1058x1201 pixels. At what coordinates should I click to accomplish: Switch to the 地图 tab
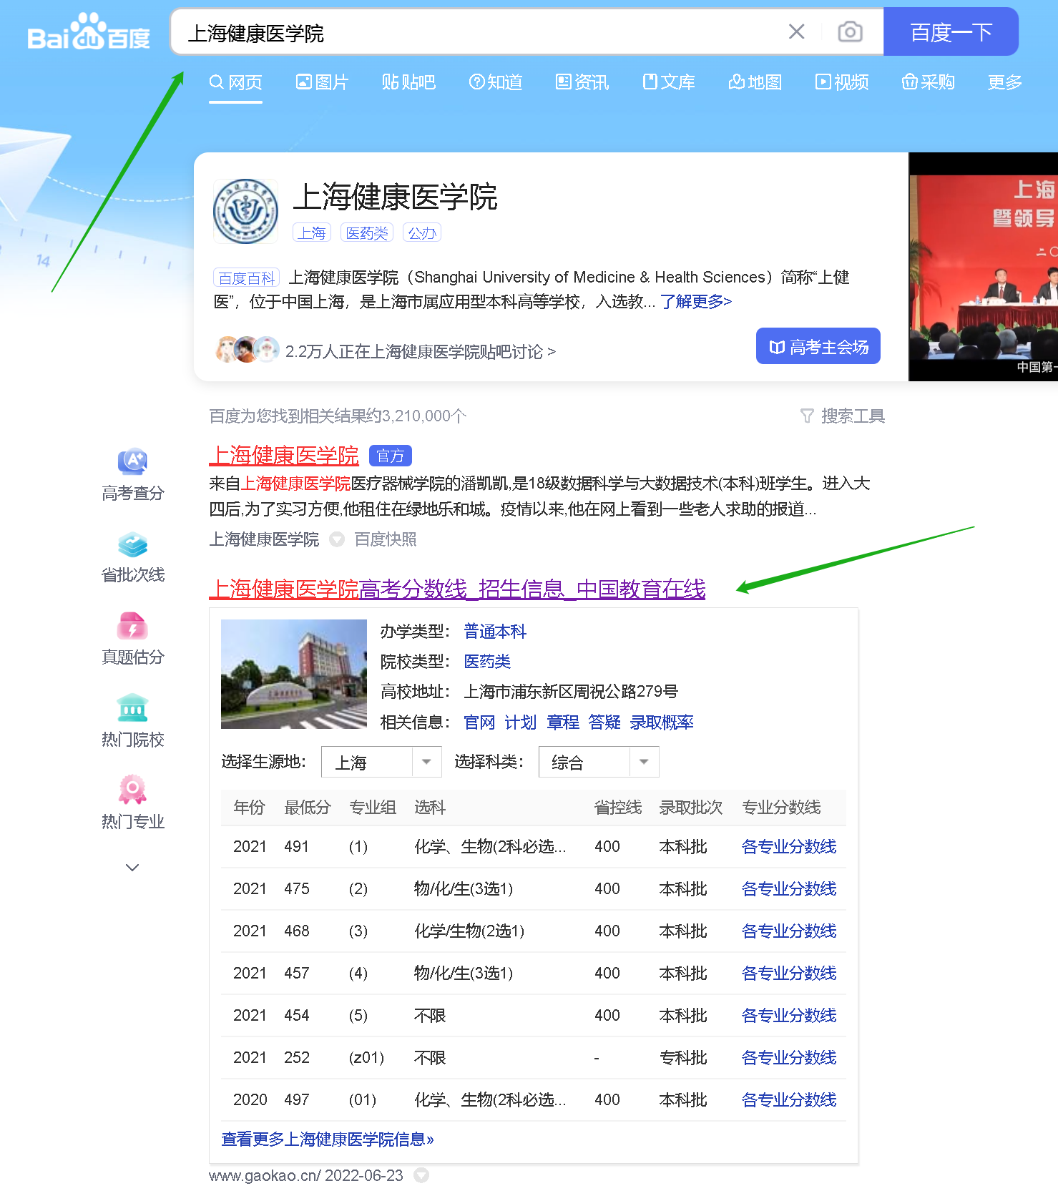755,83
